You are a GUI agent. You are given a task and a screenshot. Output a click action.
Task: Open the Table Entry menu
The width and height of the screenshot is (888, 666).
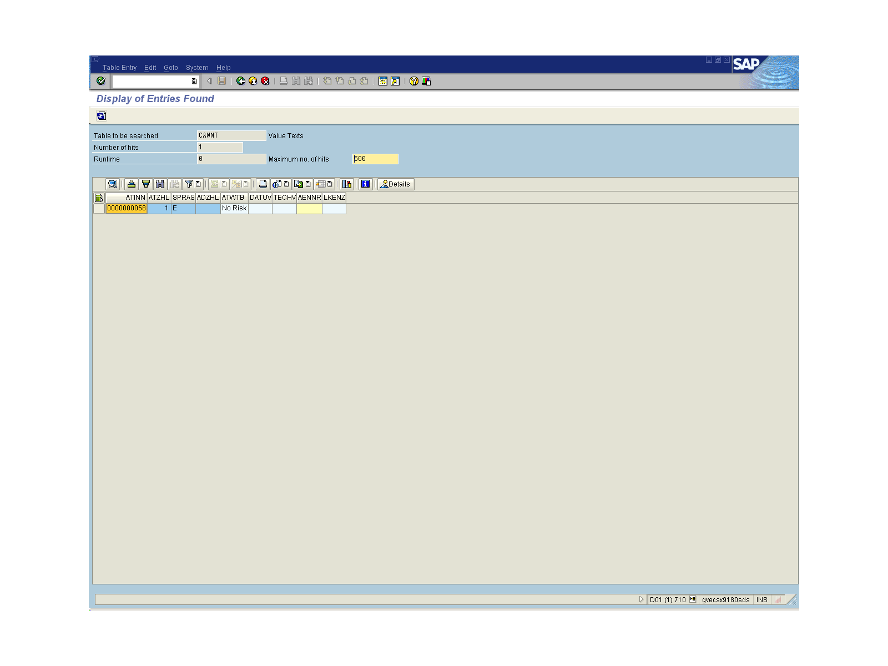click(x=119, y=68)
